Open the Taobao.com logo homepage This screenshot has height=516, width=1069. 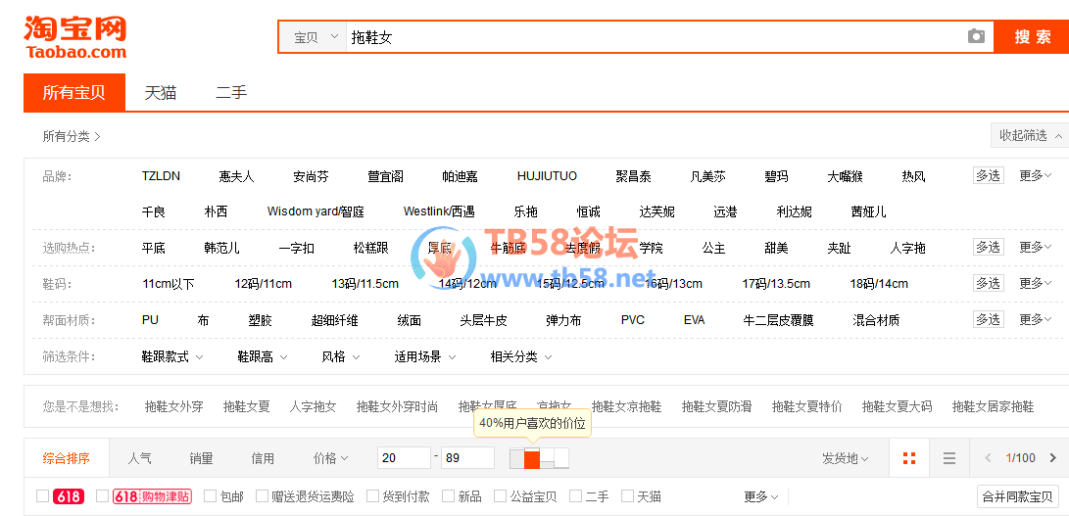pos(75,37)
